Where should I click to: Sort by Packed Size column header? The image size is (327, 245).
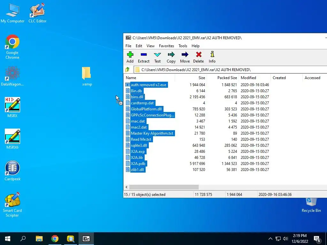pyautogui.click(x=223, y=78)
